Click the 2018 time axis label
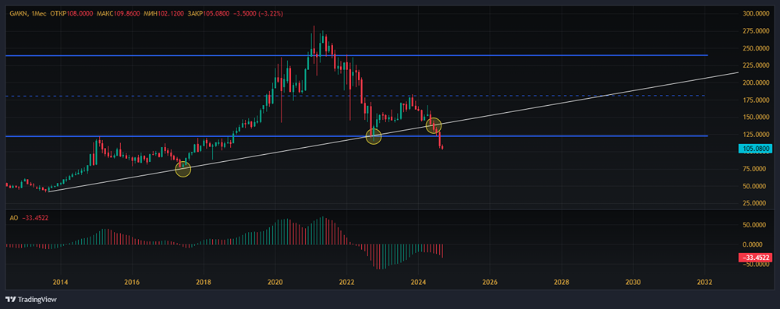The width and height of the screenshot is (780, 309). [204, 283]
